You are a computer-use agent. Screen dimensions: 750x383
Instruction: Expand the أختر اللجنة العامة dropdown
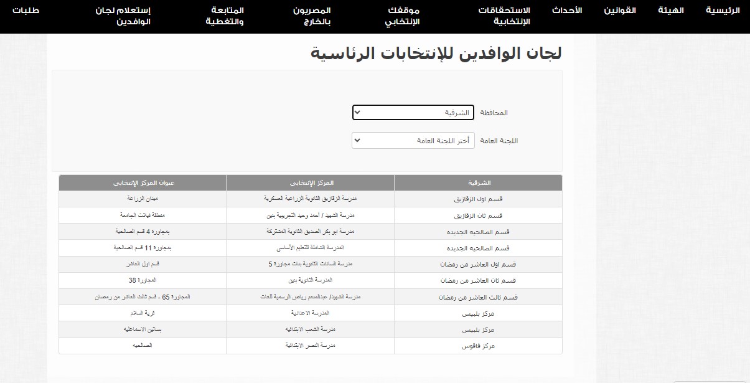(x=413, y=141)
